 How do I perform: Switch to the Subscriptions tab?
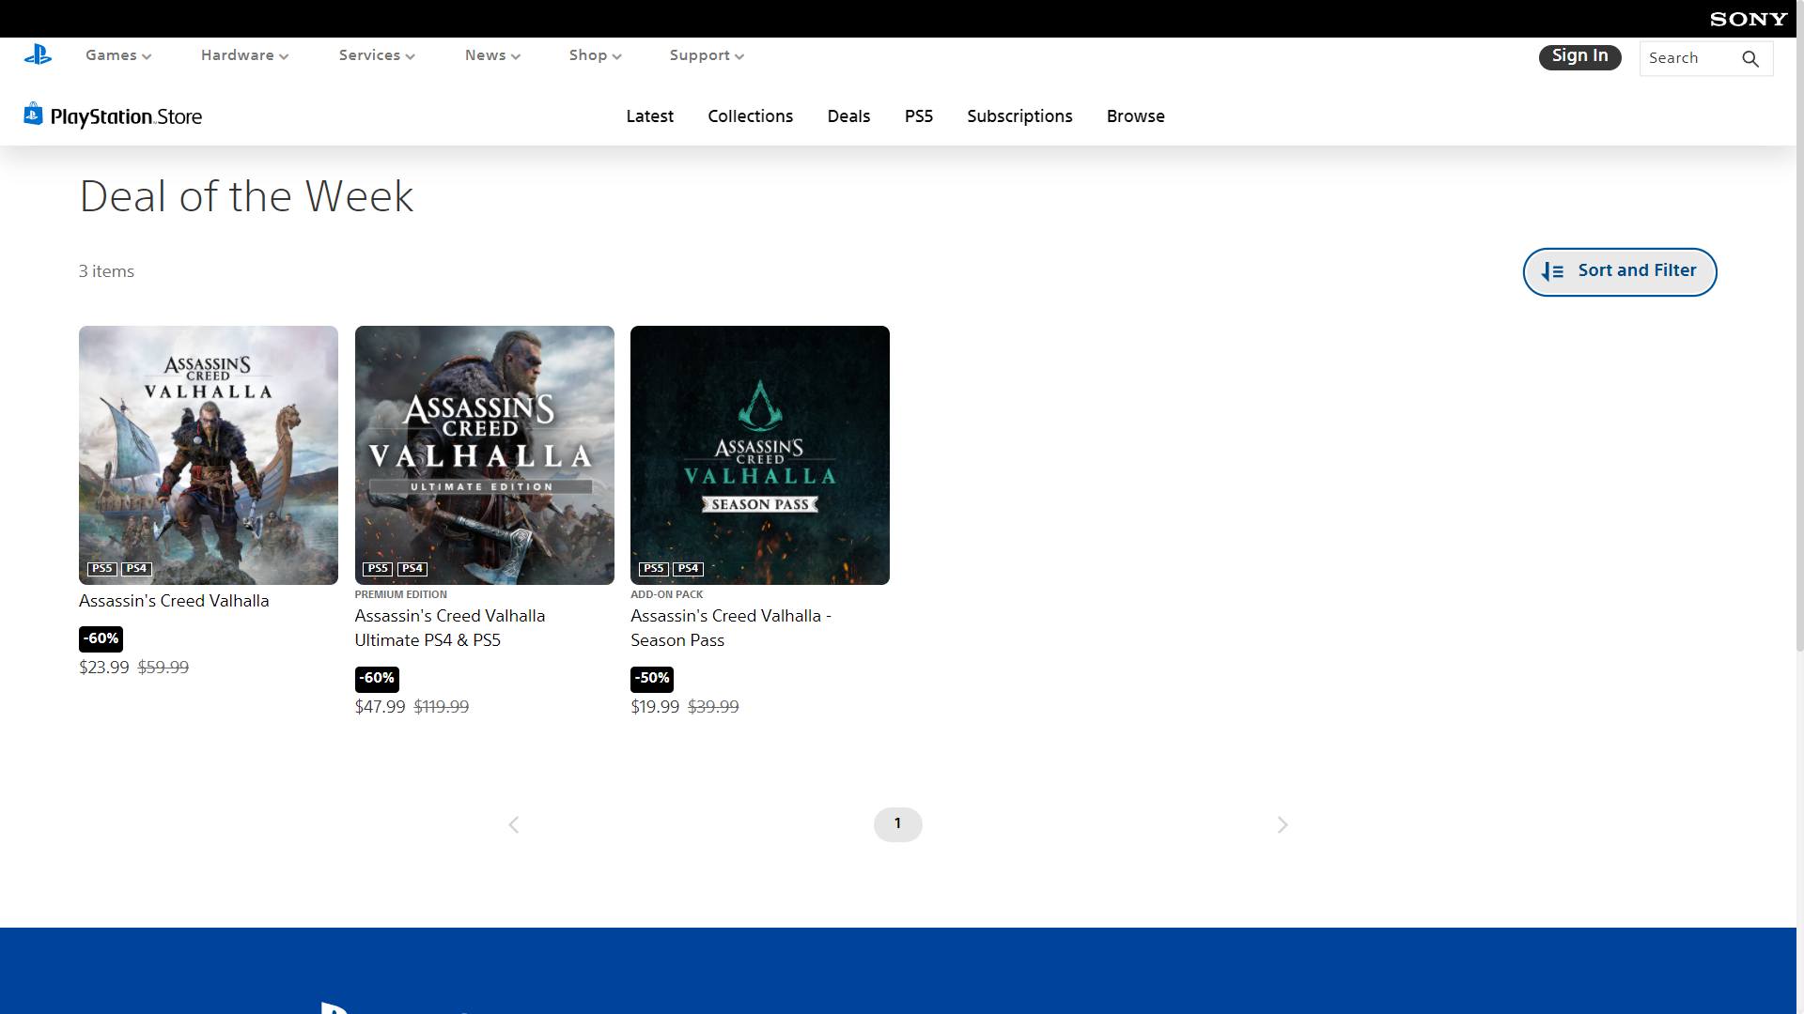(x=1019, y=116)
